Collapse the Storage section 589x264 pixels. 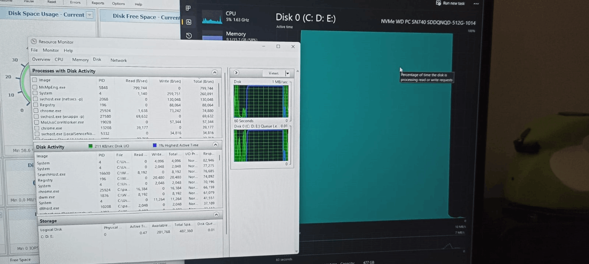pyautogui.click(x=216, y=214)
